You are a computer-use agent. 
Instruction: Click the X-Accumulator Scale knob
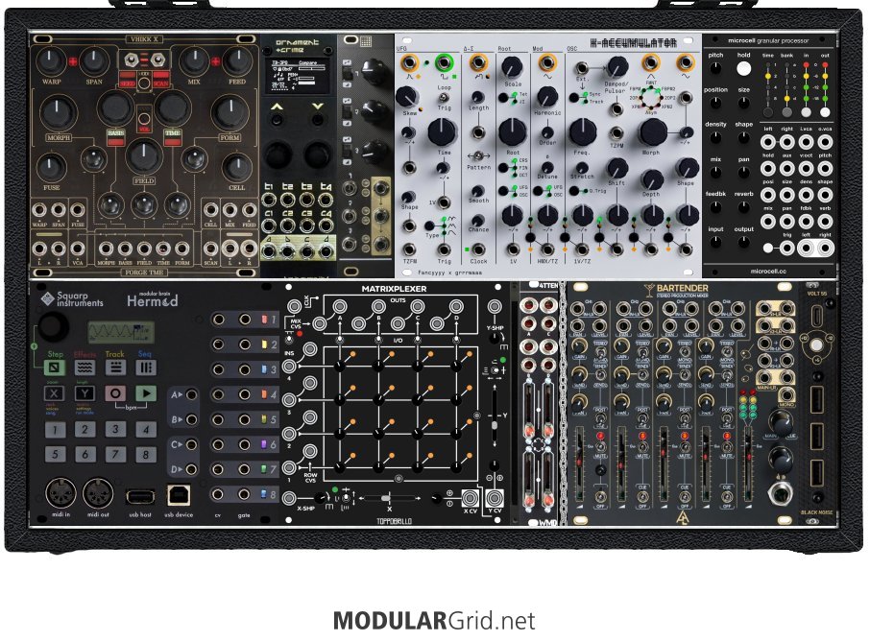coord(512,67)
